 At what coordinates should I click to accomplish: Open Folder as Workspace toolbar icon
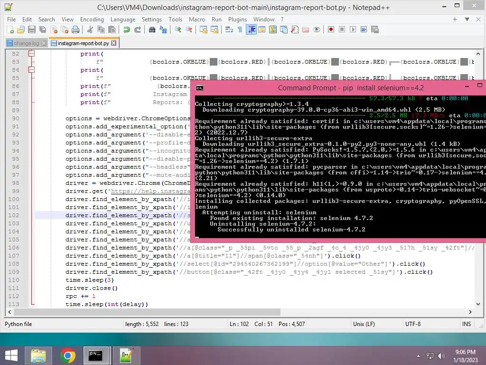[306, 29]
